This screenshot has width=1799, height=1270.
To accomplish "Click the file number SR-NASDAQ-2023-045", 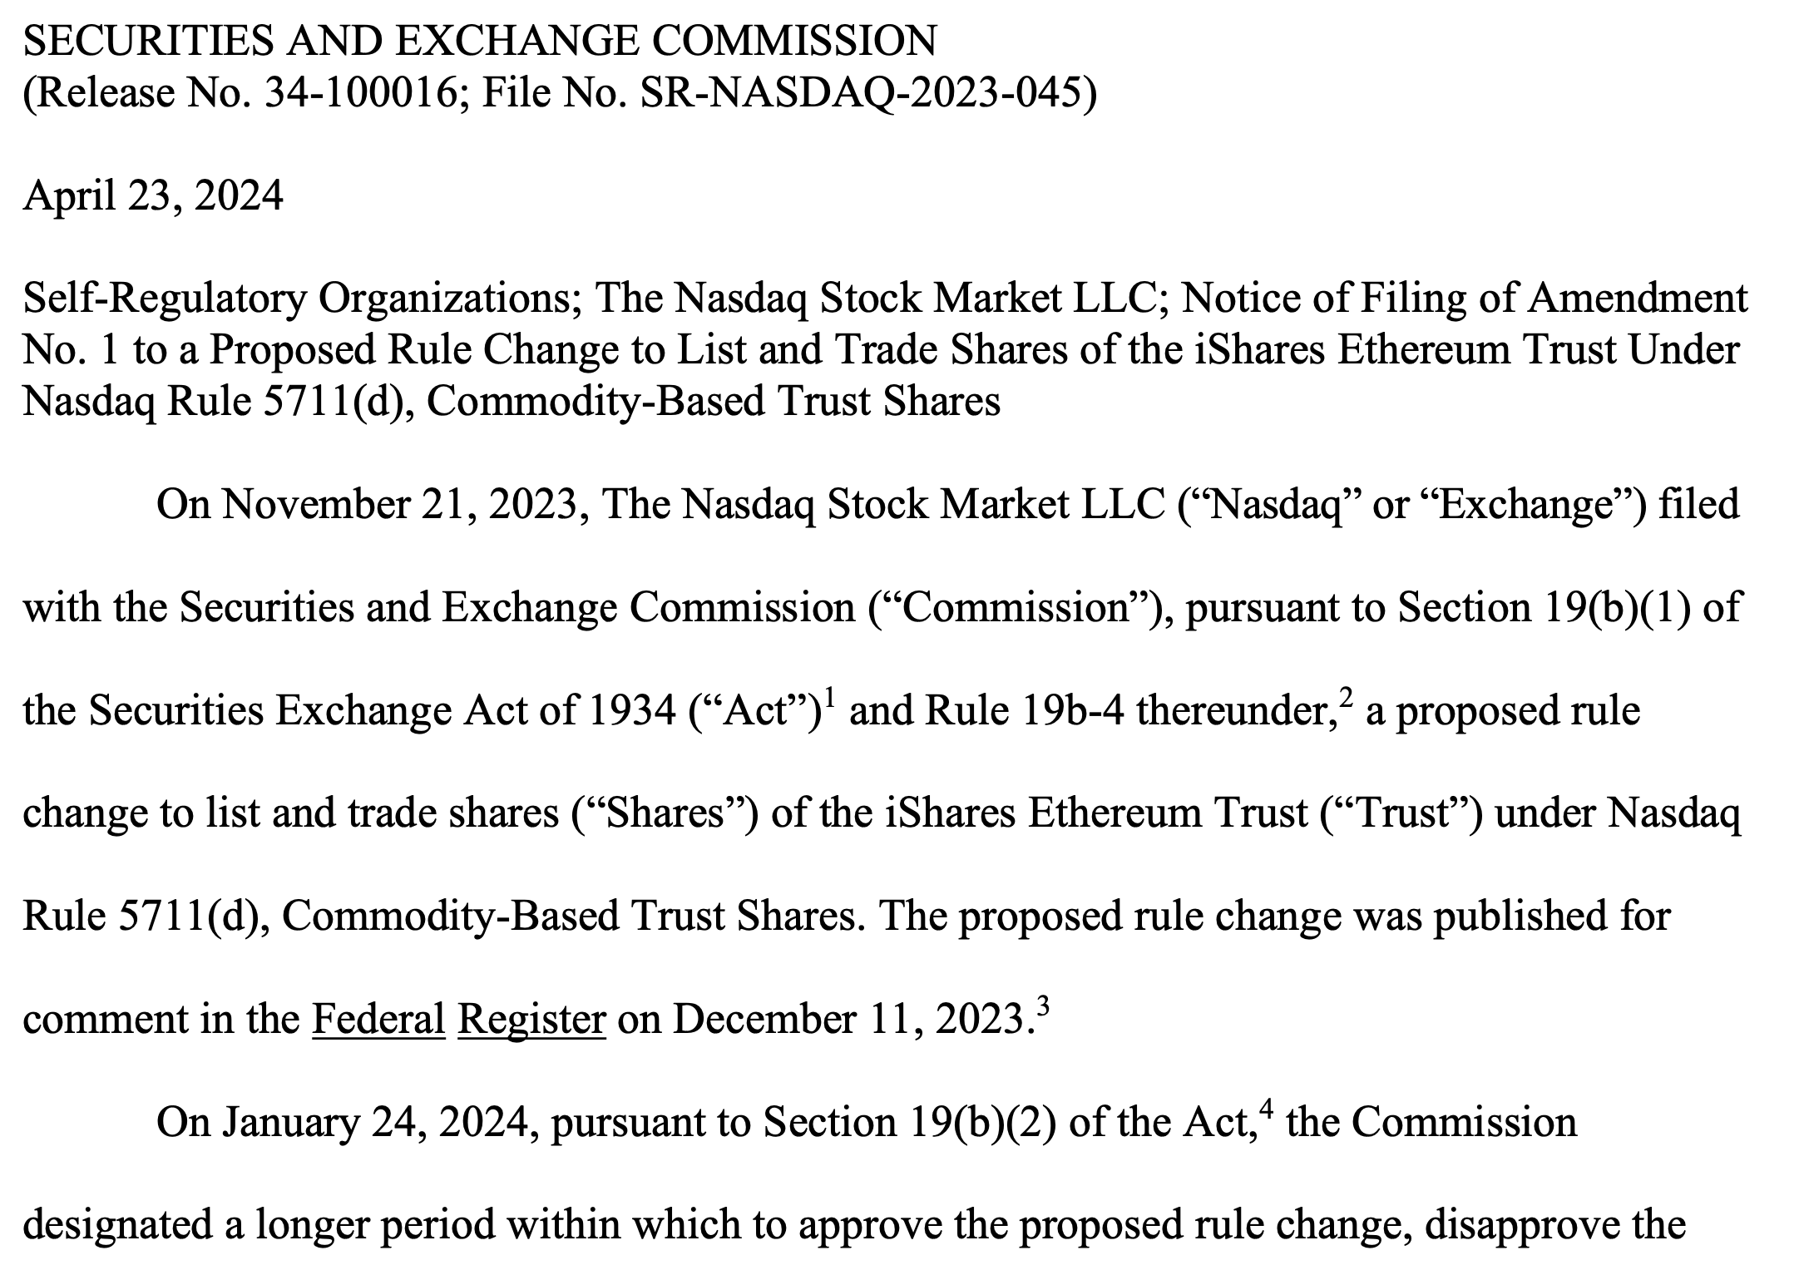I will [x=861, y=92].
